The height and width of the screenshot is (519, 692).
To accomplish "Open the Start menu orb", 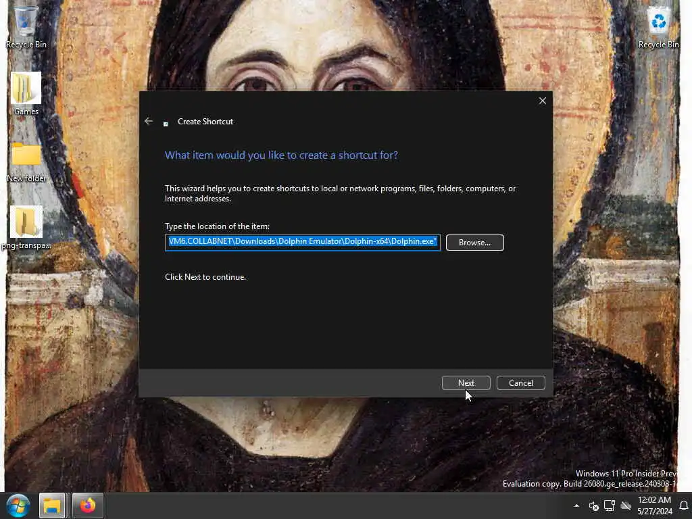I will tap(18, 505).
